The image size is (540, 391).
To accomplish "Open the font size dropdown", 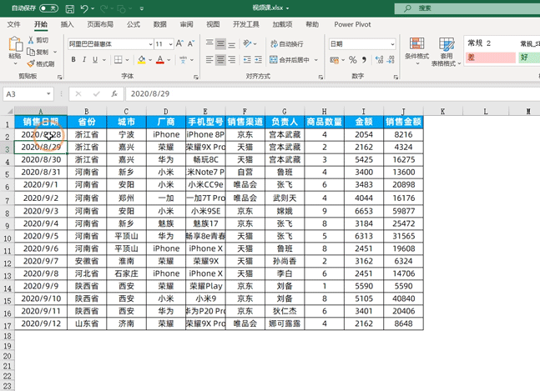I will coord(170,44).
